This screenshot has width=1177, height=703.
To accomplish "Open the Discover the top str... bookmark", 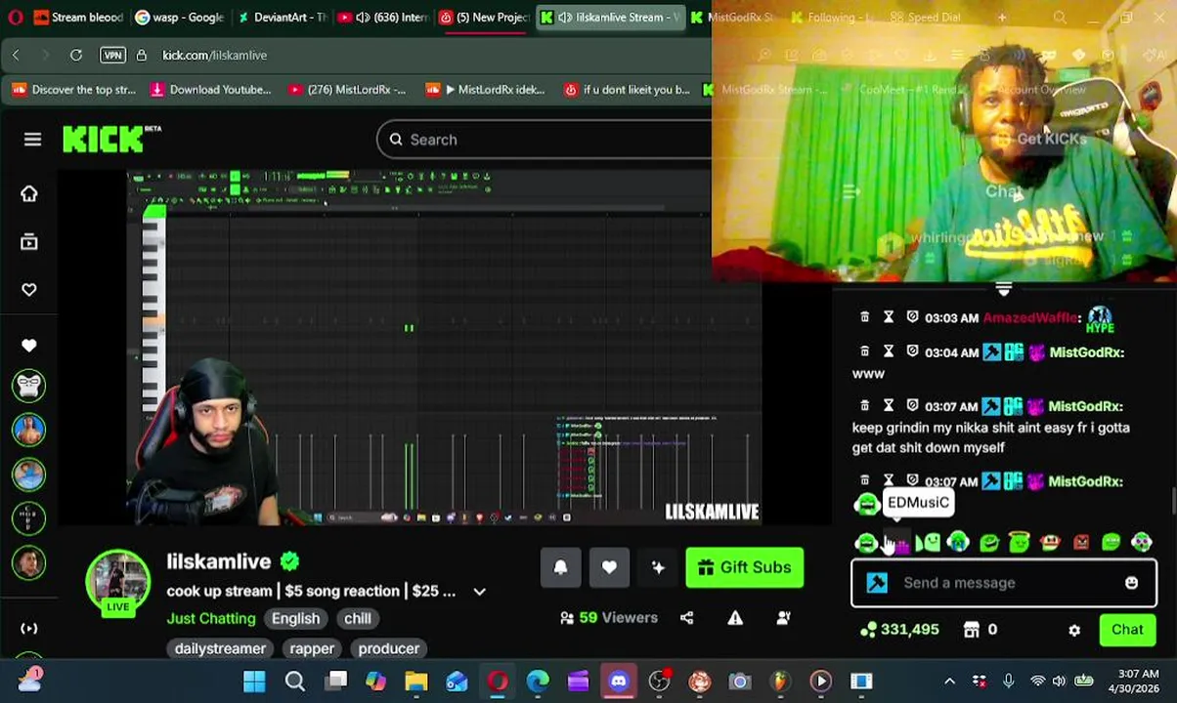I will click(x=74, y=90).
